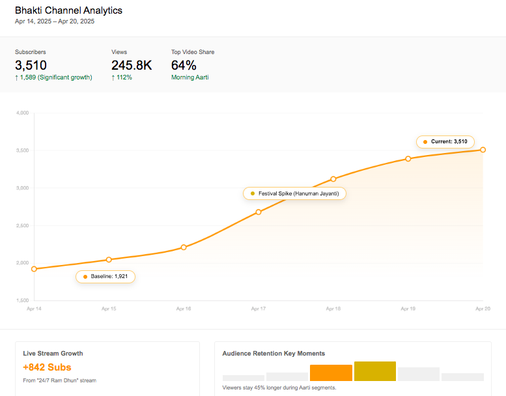
Task: Select the Apr 19 chart data point
Action: pos(408,159)
